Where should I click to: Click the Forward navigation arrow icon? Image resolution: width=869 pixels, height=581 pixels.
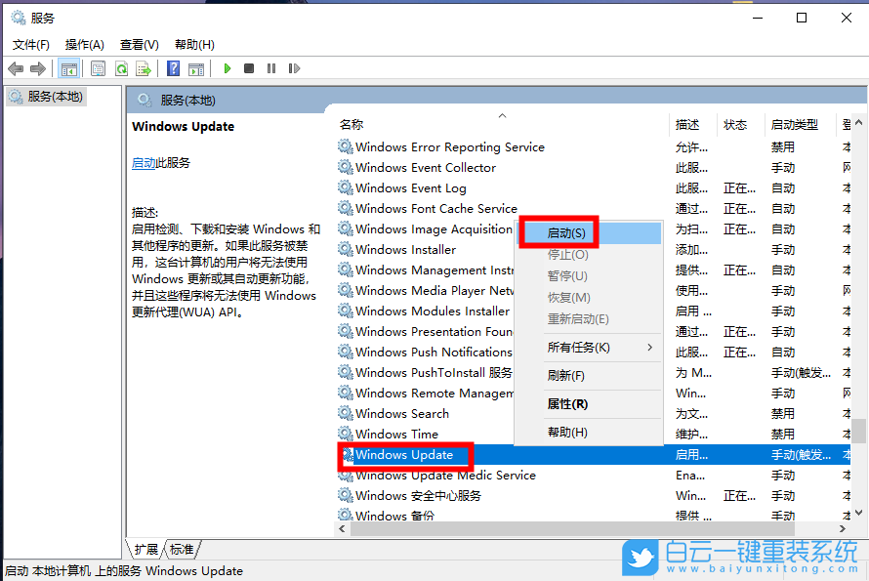[x=39, y=68]
